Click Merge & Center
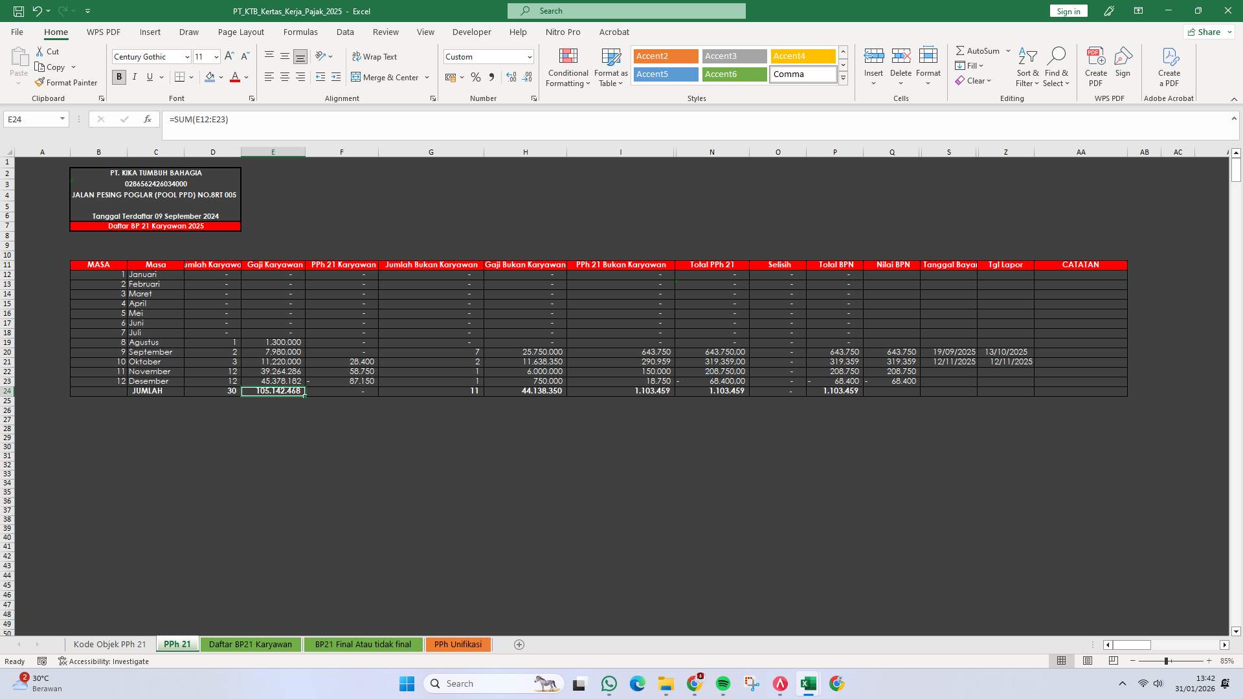The width and height of the screenshot is (1243, 699). (x=386, y=77)
